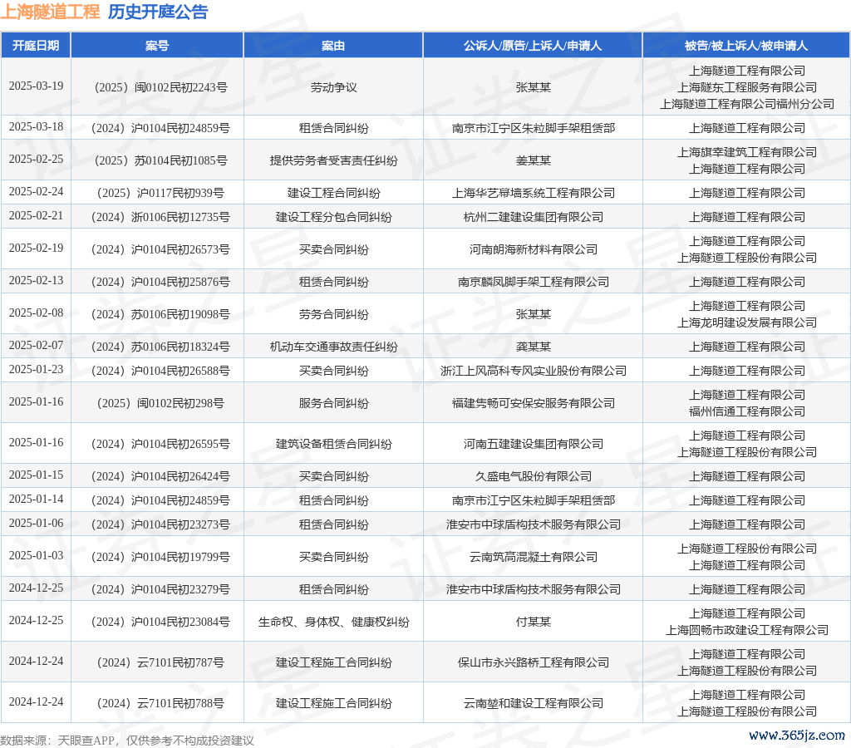Click date cell 2025-03-18
This screenshot has width=851, height=748.
click(36, 126)
